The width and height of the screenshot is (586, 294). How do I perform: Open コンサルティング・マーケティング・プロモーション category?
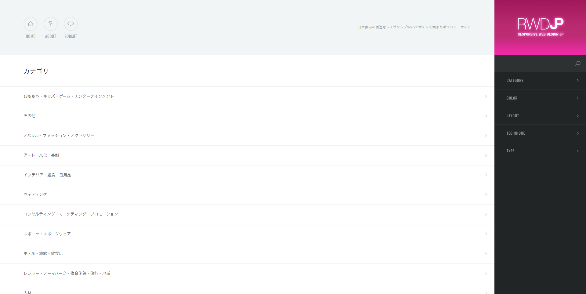tap(71, 214)
